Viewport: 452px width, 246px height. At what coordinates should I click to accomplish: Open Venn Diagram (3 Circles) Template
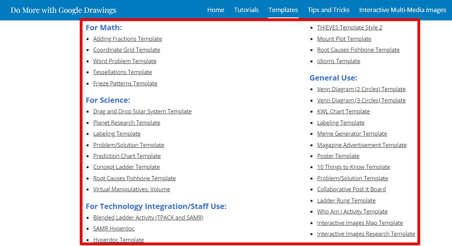361,100
